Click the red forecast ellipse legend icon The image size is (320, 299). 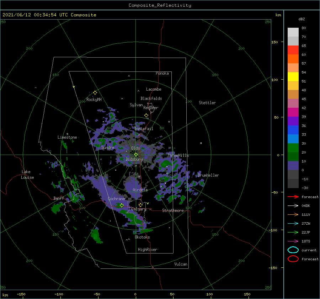[293, 259]
